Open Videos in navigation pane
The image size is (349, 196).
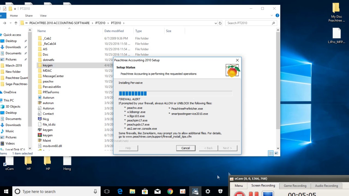pyautogui.click(x=10, y=143)
